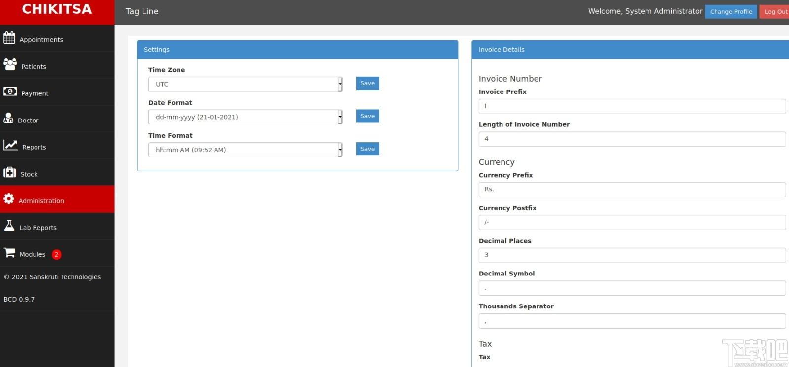Open the Reports section
Image resolution: width=789 pixels, height=367 pixels.
click(x=57, y=146)
